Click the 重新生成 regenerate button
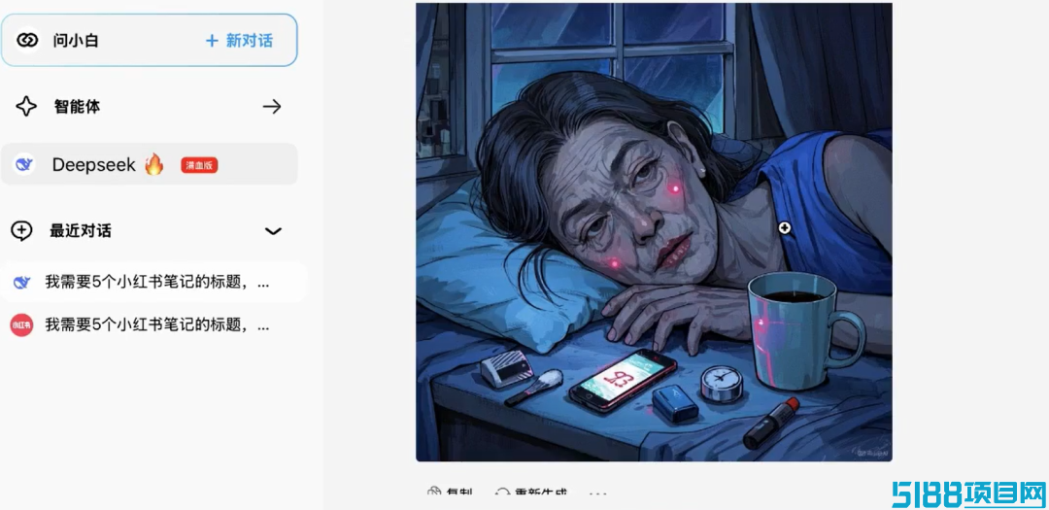Viewport: 1049px width, 510px height. click(x=530, y=493)
